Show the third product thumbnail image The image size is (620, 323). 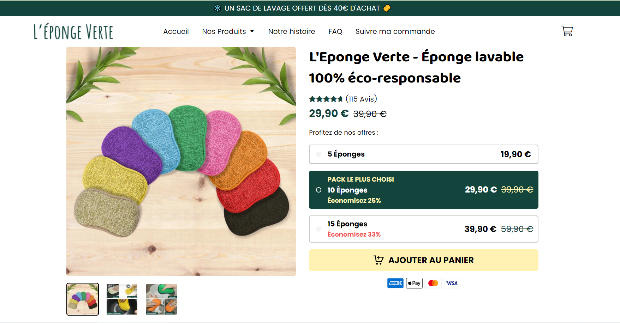pyautogui.click(x=161, y=299)
